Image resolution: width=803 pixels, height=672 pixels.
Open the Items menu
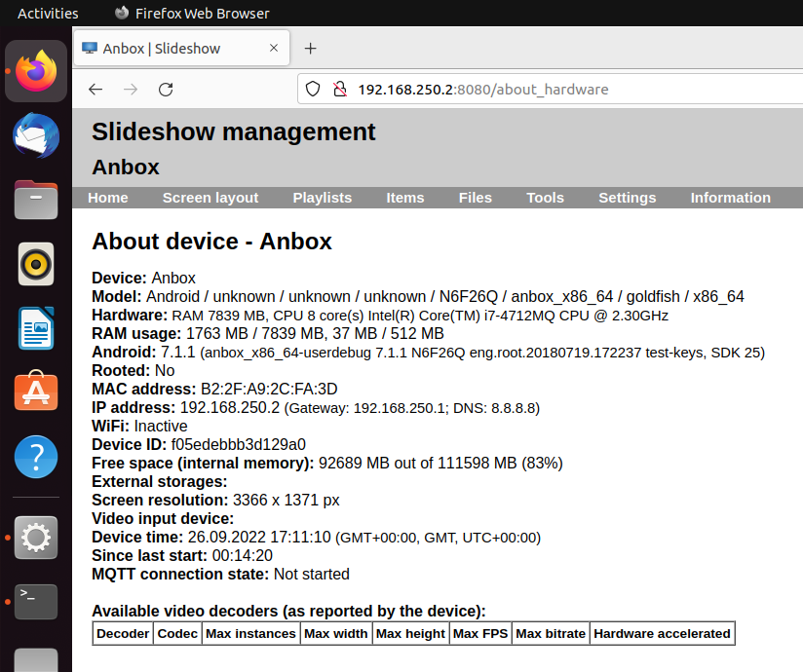[405, 198]
